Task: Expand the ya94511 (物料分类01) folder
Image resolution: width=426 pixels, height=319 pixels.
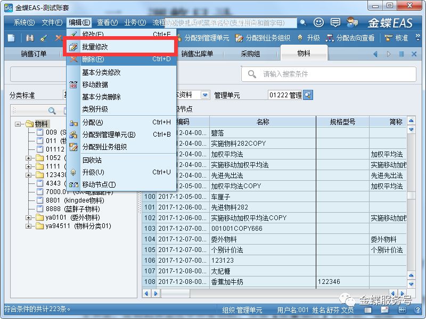Action: [28, 226]
